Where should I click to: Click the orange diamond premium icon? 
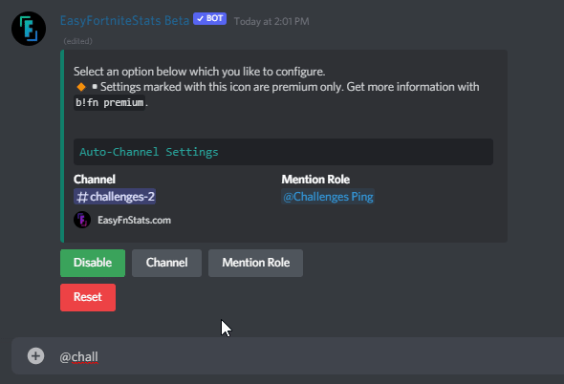pos(81,87)
